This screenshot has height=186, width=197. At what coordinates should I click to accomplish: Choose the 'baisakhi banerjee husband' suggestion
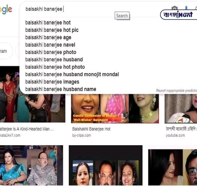(x=54, y=60)
